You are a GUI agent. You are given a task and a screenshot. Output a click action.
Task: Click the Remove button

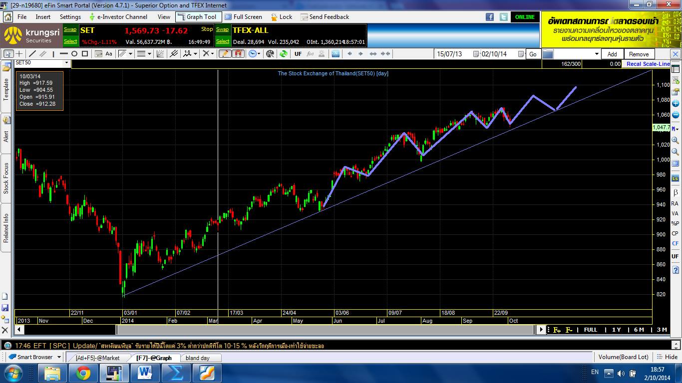pyautogui.click(x=639, y=54)
